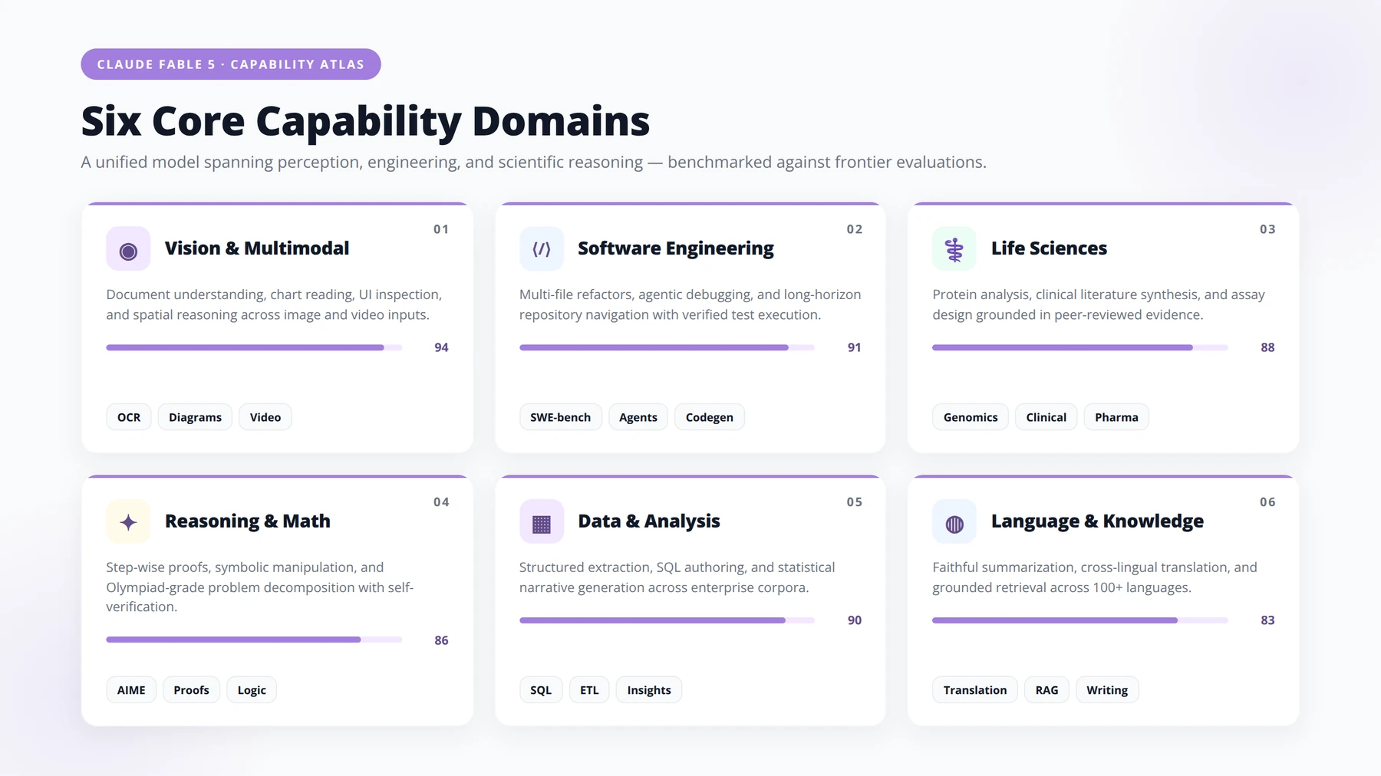Select the OCR tag
Image resolution: width=1381 pixels, height=776 pixels.
pyautogui.click(x=129, y=417)
